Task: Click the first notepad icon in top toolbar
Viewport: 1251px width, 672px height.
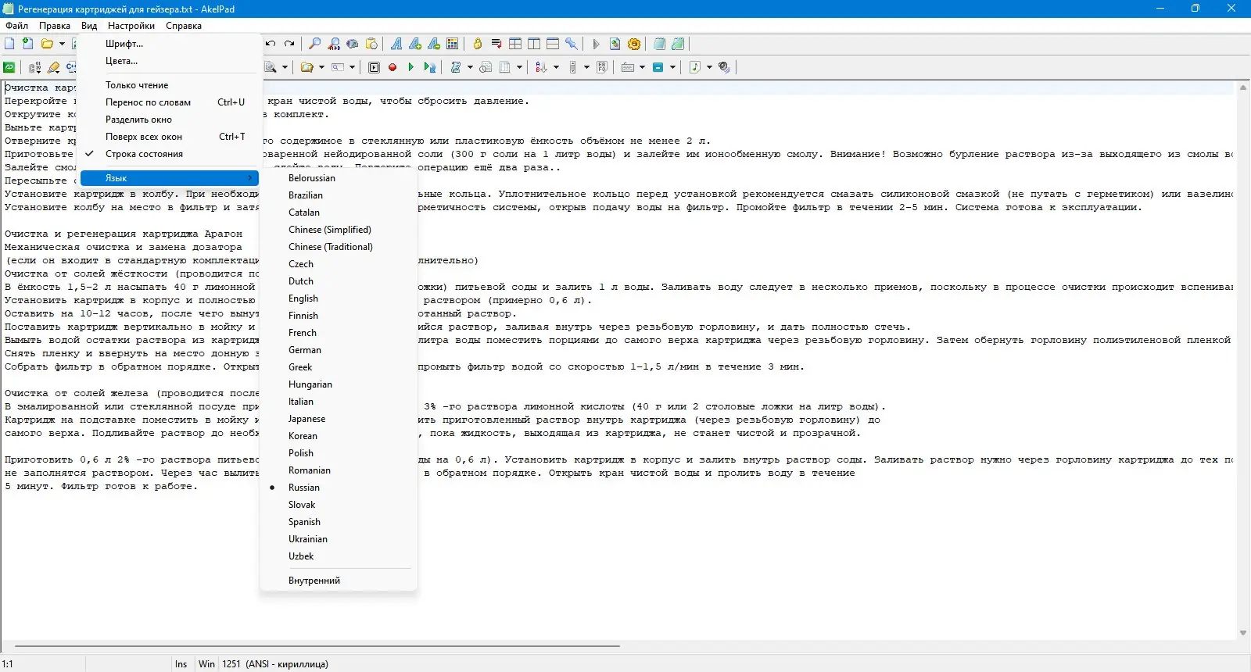Action: 659,44
